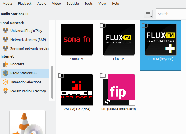Select the SomaFM station thumbnail
The width and height of the screenshot is (186, 134).
click(x=77, y=39)
